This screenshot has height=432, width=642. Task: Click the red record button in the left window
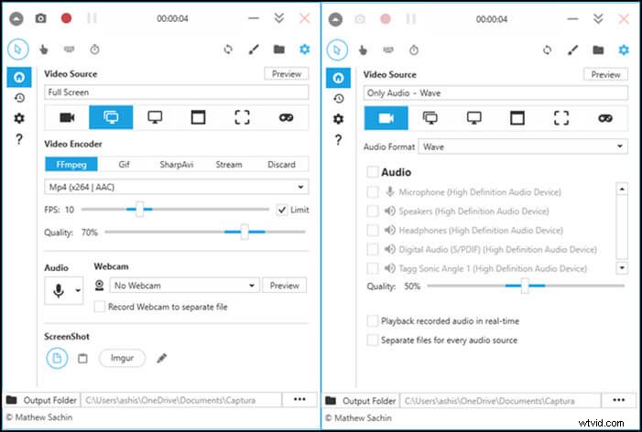(66, 17)
